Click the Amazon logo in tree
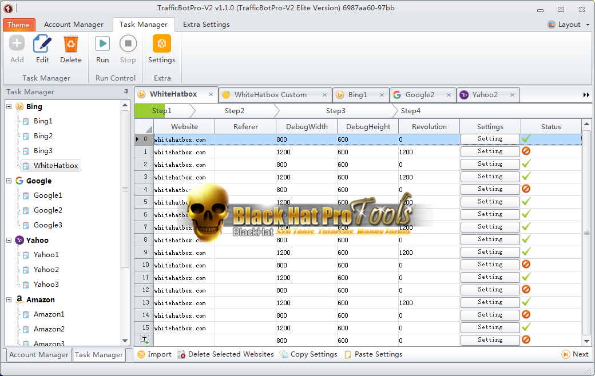The width and height of the screenshot is (595, 376). pos(19,299)
